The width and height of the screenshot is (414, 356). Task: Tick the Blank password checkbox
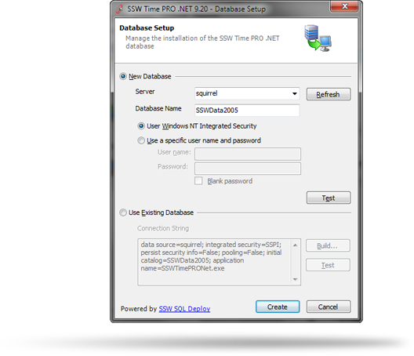pyautogui.click(x=198, y=181)
